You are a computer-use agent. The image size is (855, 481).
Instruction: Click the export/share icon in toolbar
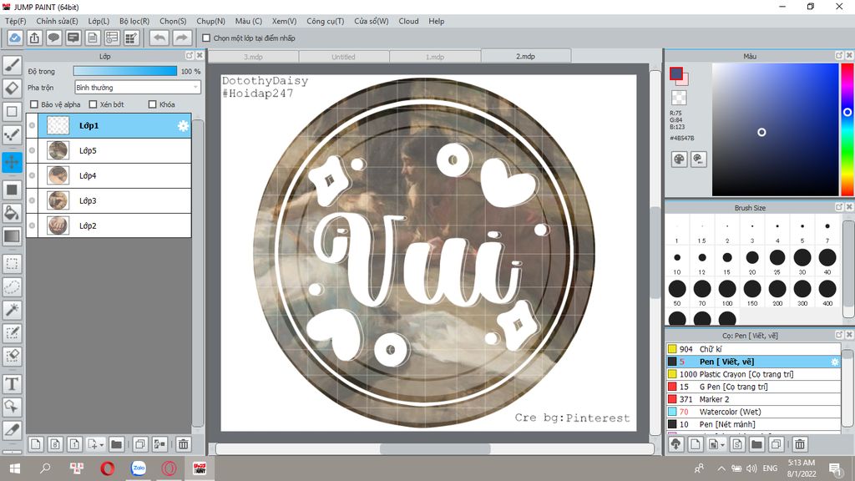34,38
